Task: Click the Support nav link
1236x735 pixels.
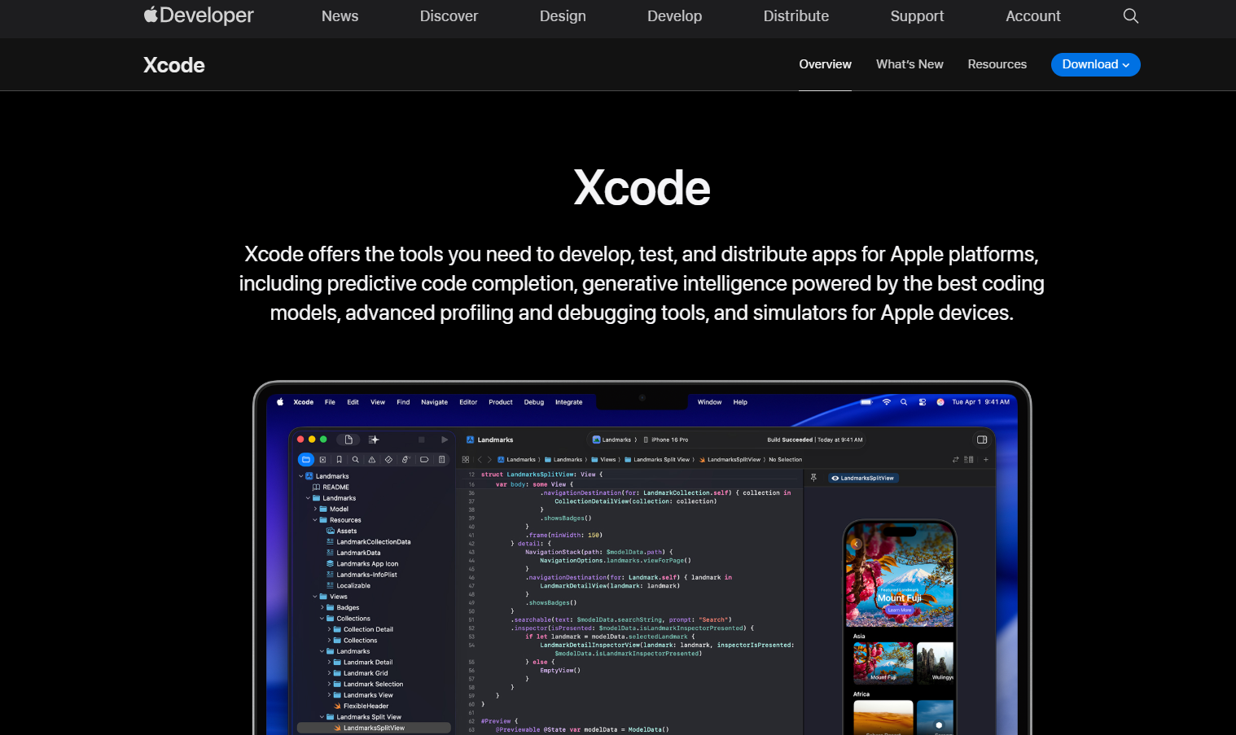Action: [x=917, y=15]
